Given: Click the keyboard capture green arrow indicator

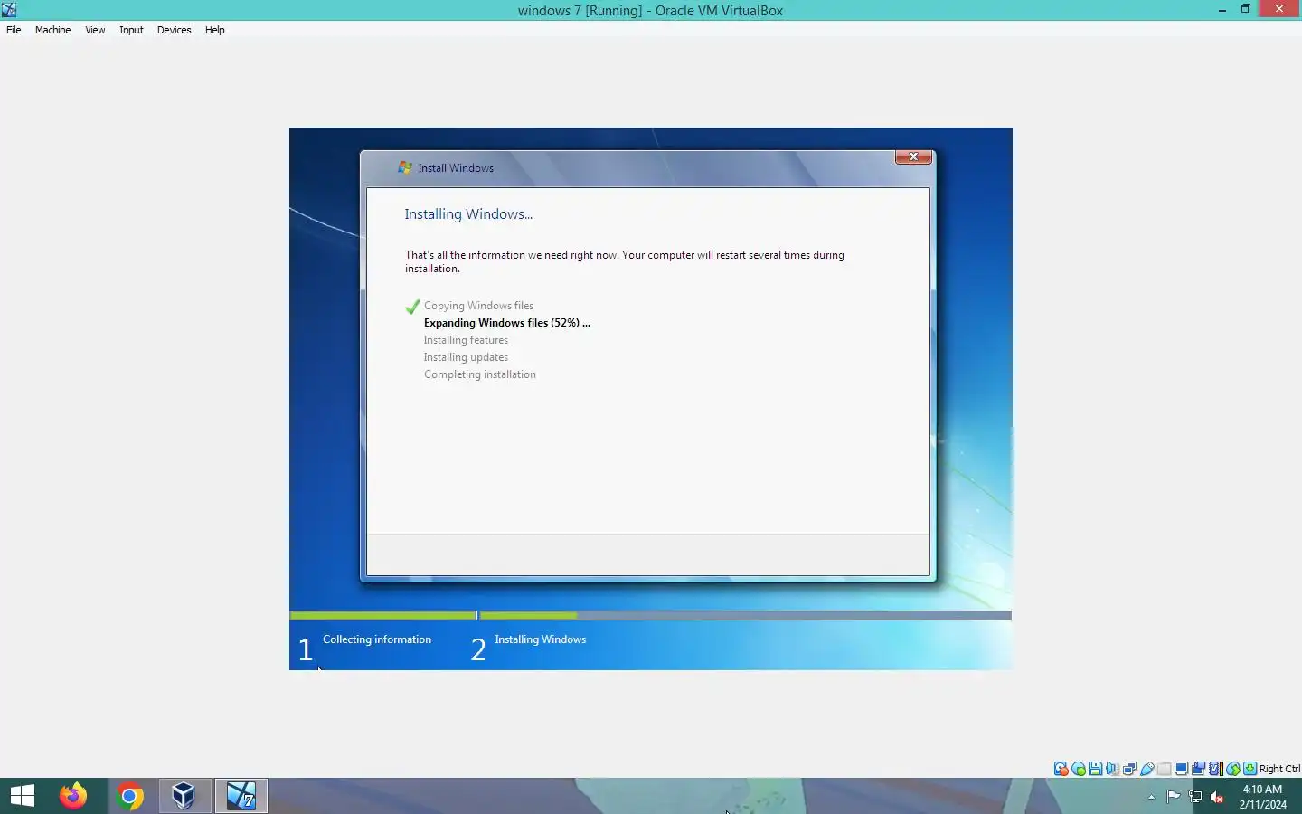Looking at the screenshot, I should 1250,769.
